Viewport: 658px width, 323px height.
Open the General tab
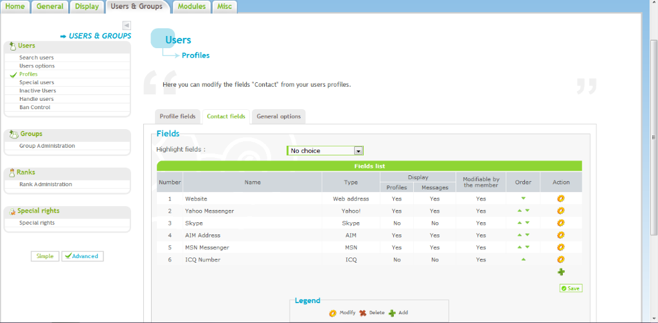(50, 6)
